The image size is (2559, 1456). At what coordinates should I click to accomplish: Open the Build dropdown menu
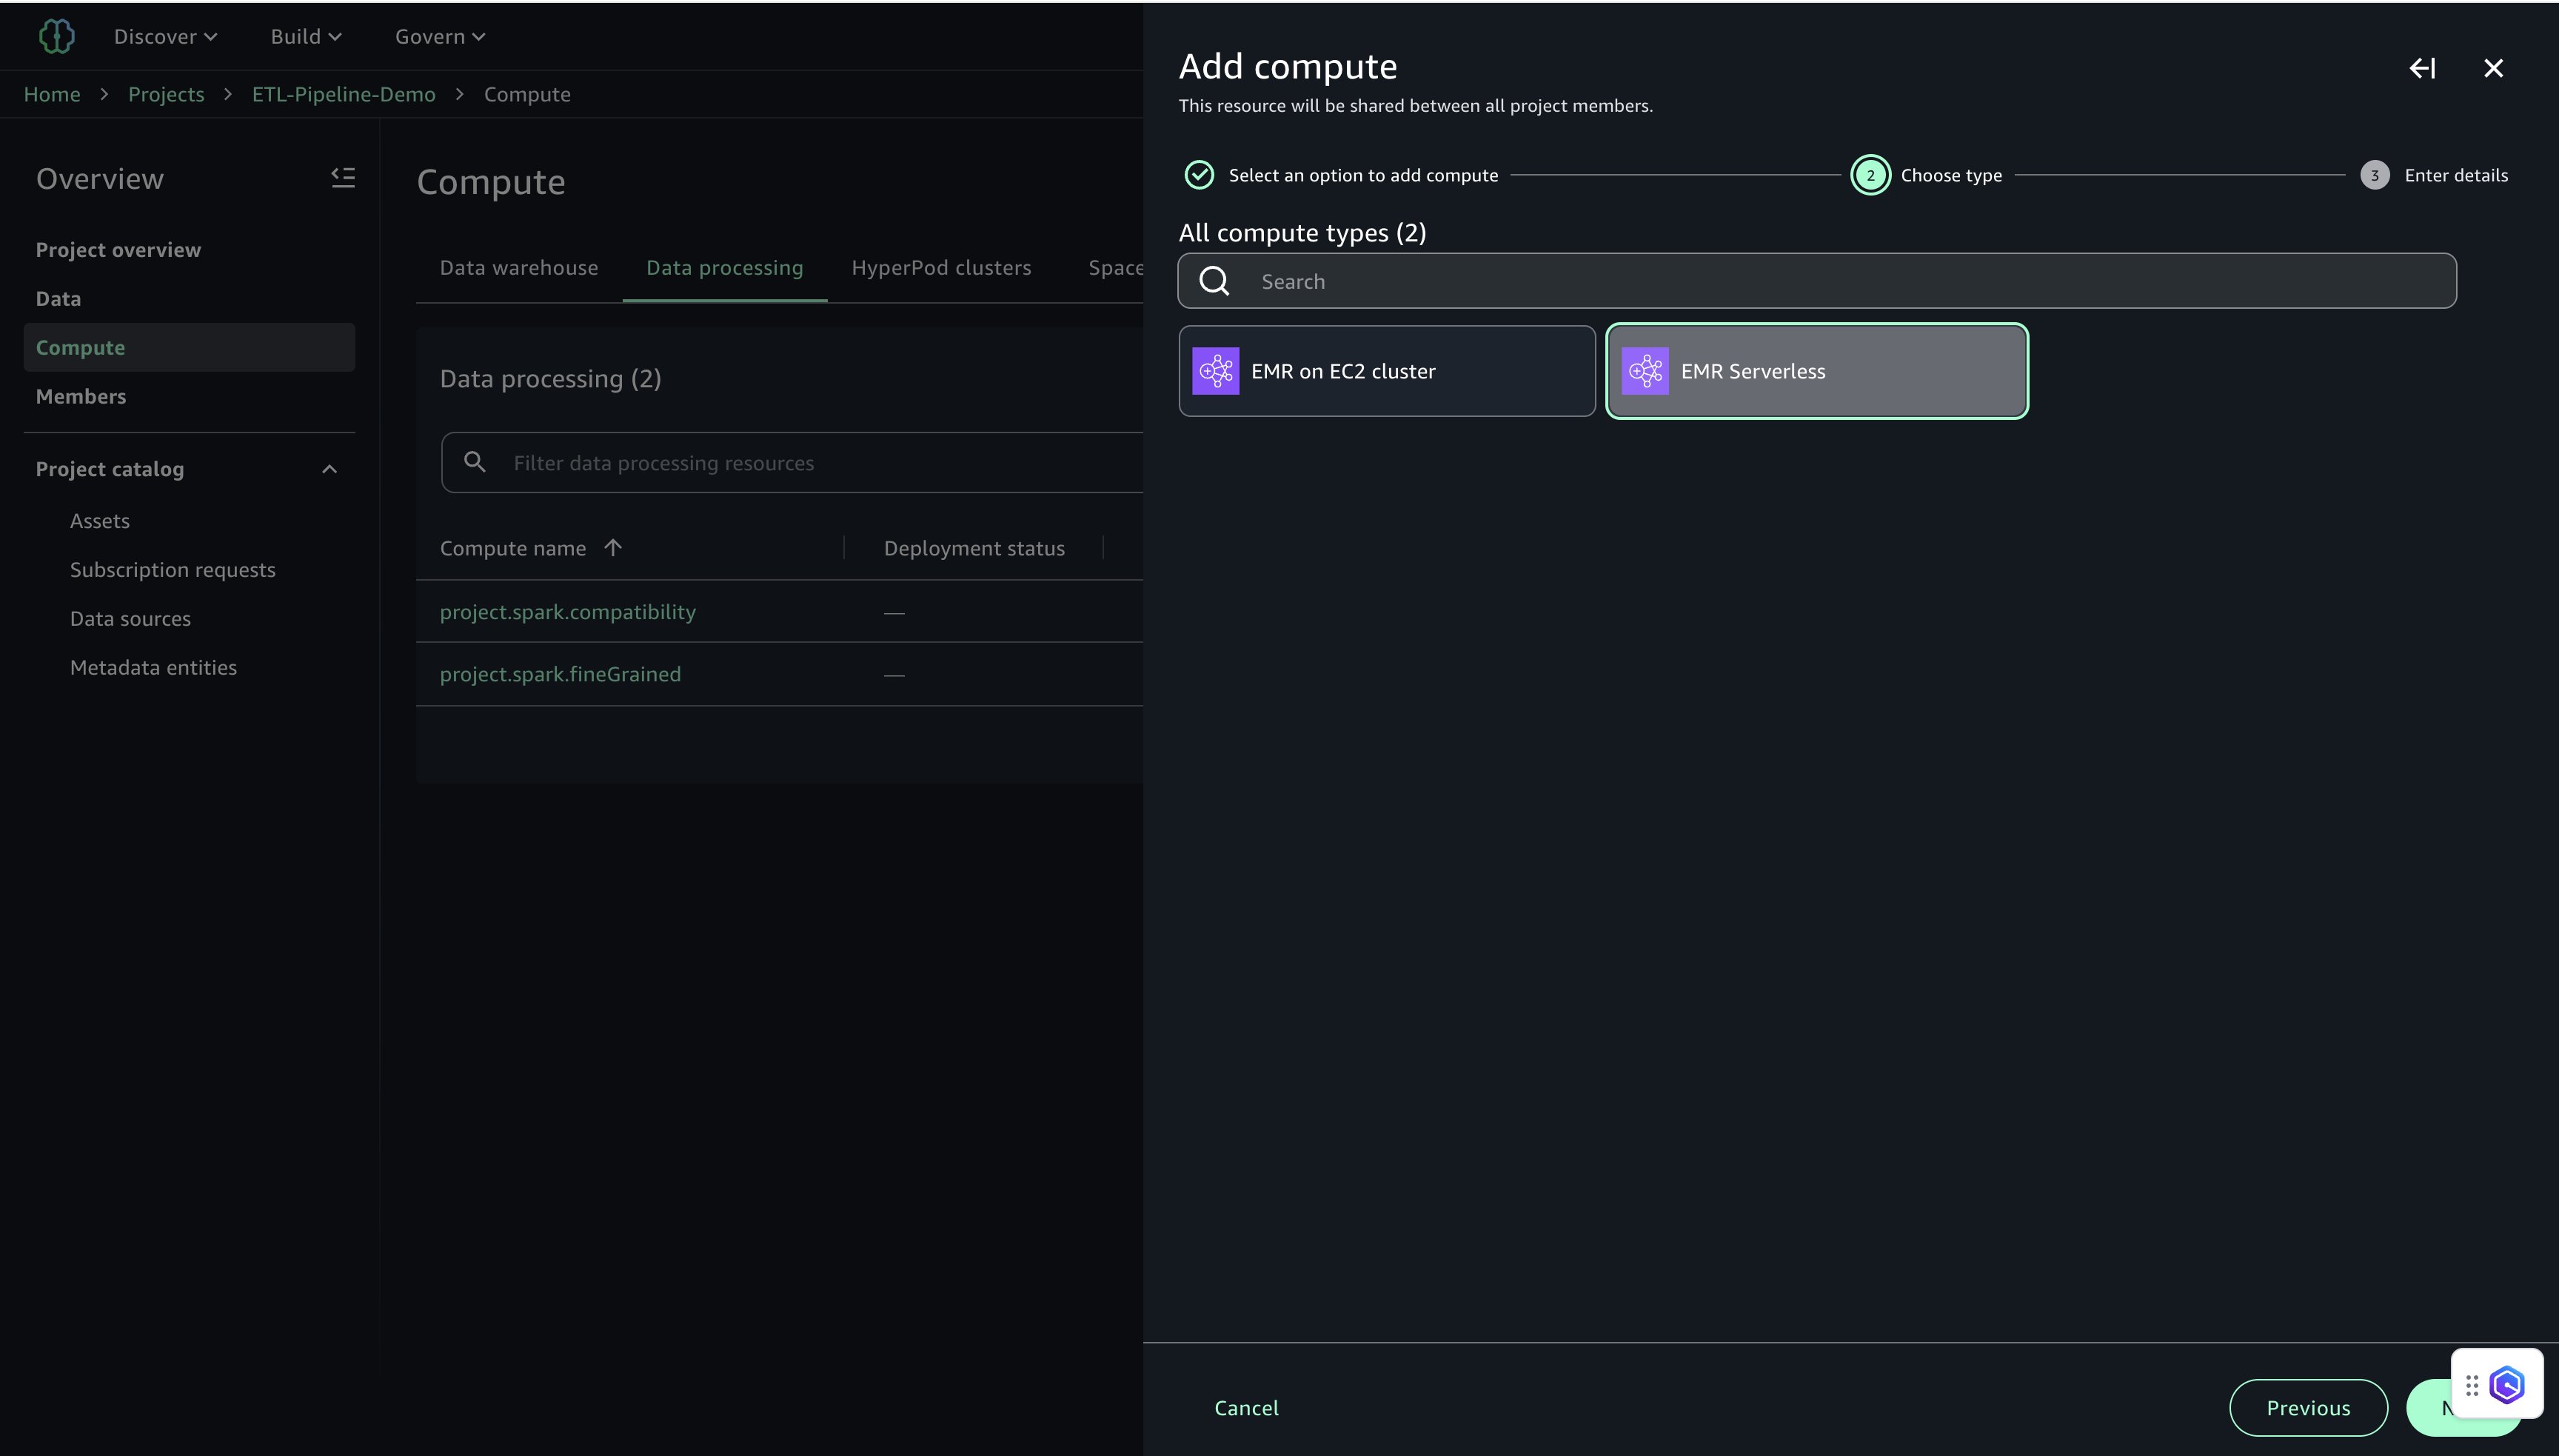[x=306, y=37]
